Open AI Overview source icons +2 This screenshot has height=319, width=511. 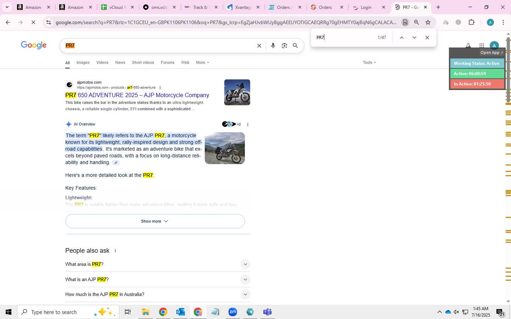(x=231, y=124)
